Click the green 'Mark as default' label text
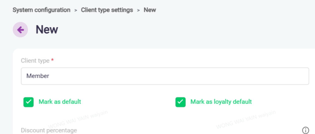This screenshot has width=315, height=134. coord(60,102)
